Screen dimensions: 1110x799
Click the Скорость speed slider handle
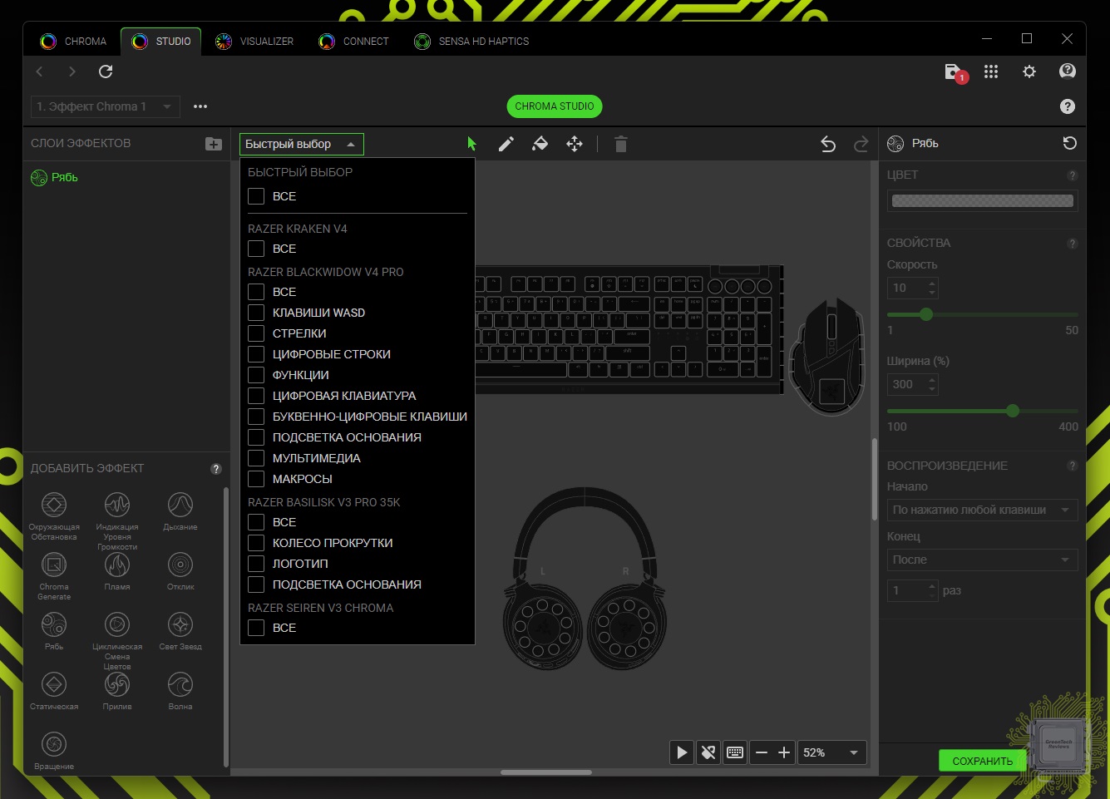click(x=926, y=314)
